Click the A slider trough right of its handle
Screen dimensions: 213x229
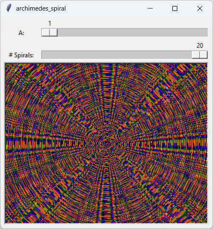tap(132, 32)
